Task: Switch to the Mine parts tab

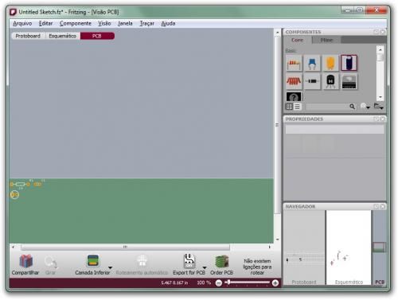Action: click(326, 40)
